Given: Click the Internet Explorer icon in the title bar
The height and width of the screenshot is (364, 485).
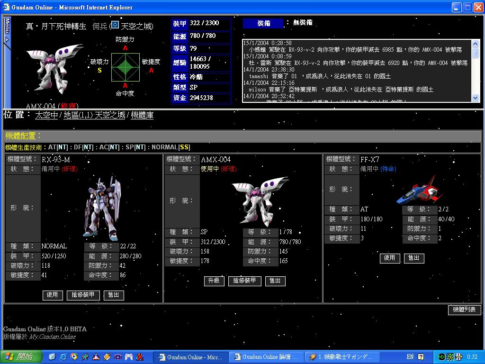Looking at the screenshot, I should click(x=6, y=7).
